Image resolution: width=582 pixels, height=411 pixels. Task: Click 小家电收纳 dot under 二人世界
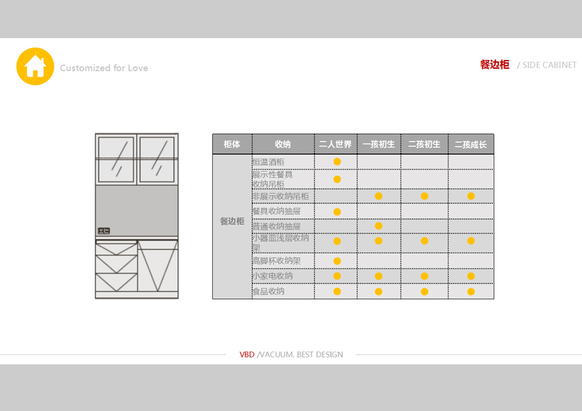coord(337,276)
